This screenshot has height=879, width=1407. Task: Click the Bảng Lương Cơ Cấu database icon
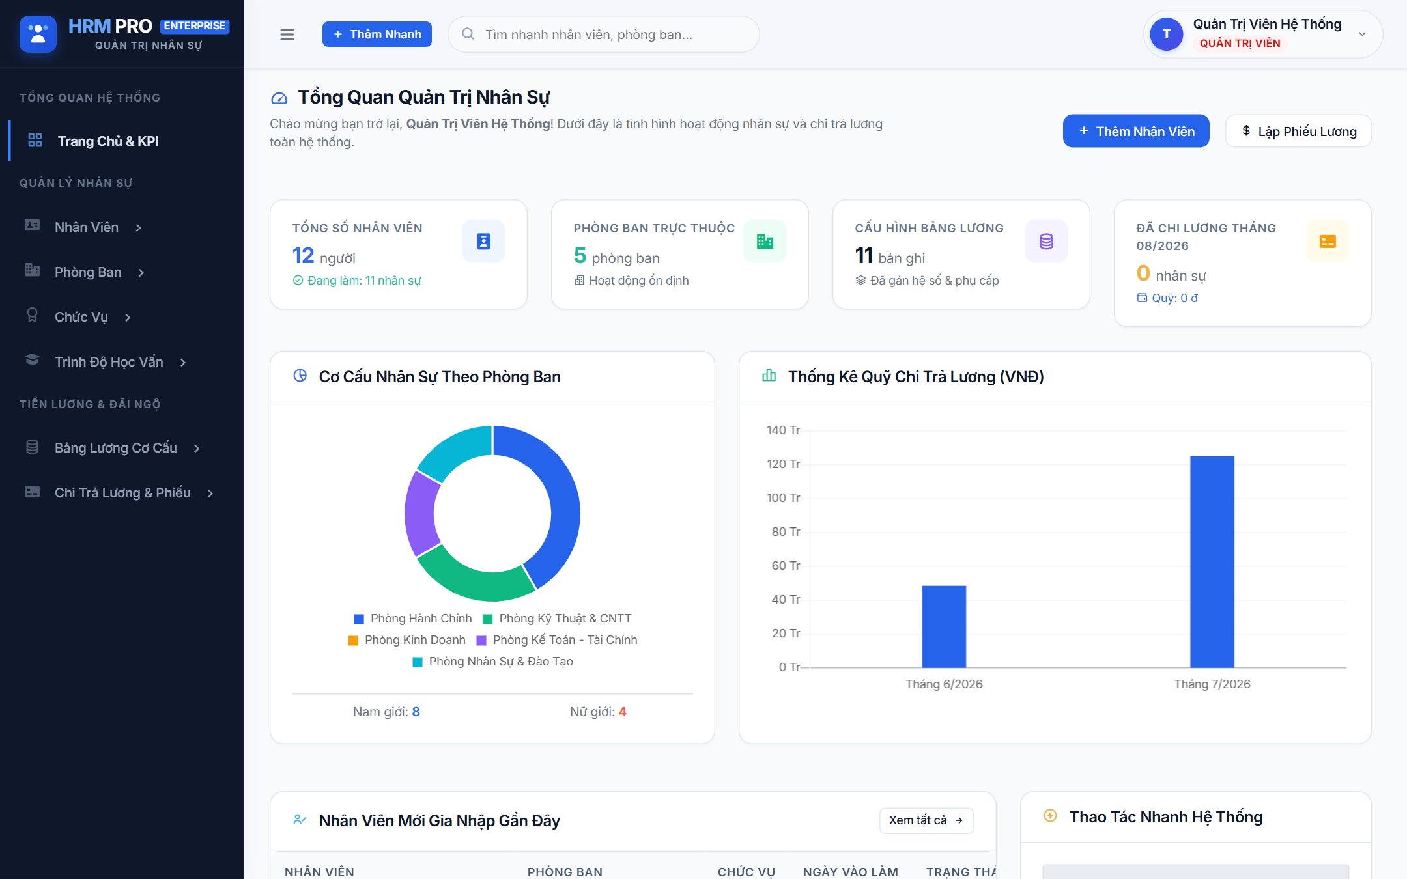(x=32, y=447)
